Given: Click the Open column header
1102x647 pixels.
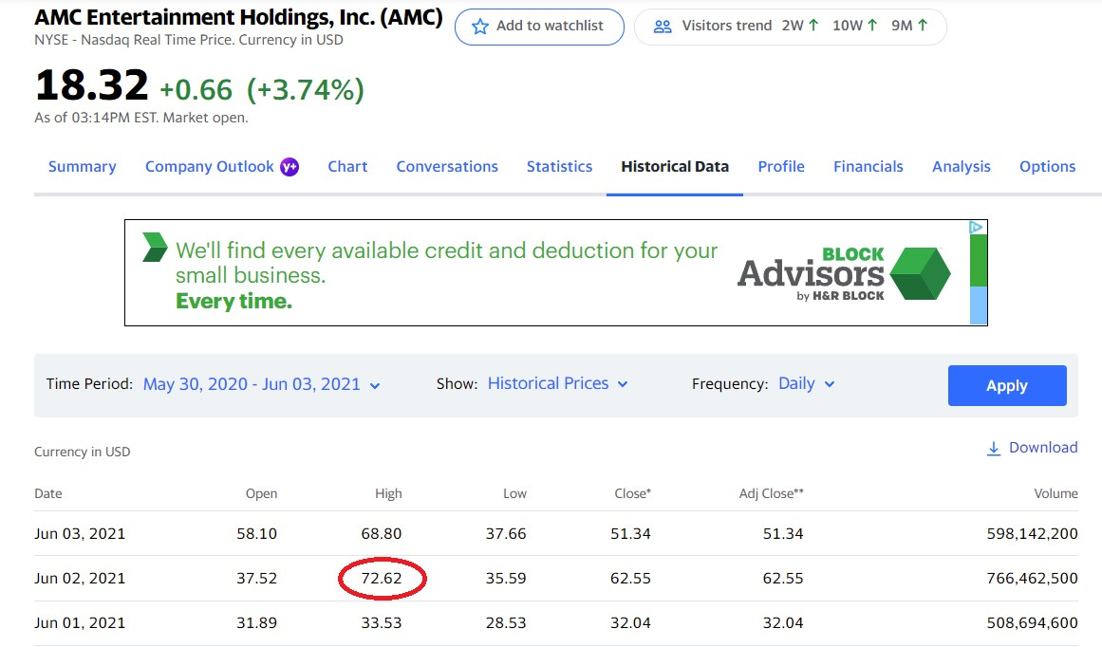Looking at the screenshot, I should [261, 494].
